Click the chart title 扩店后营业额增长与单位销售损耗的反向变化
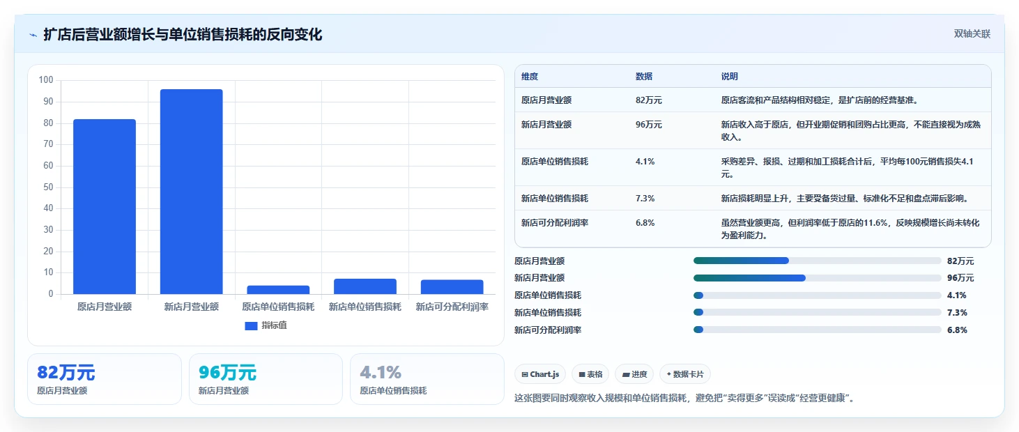The height and width of the screenshot is (432, 1019). [x=183, y=35]
